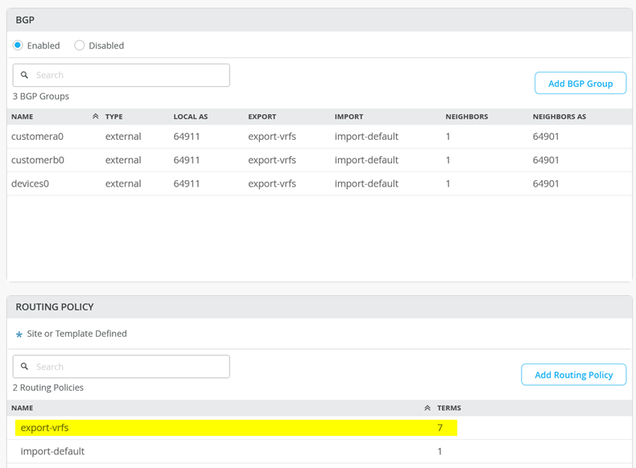Click the BGP groups search field
This screenshot has height=468, width=636.
click(129, 75)
